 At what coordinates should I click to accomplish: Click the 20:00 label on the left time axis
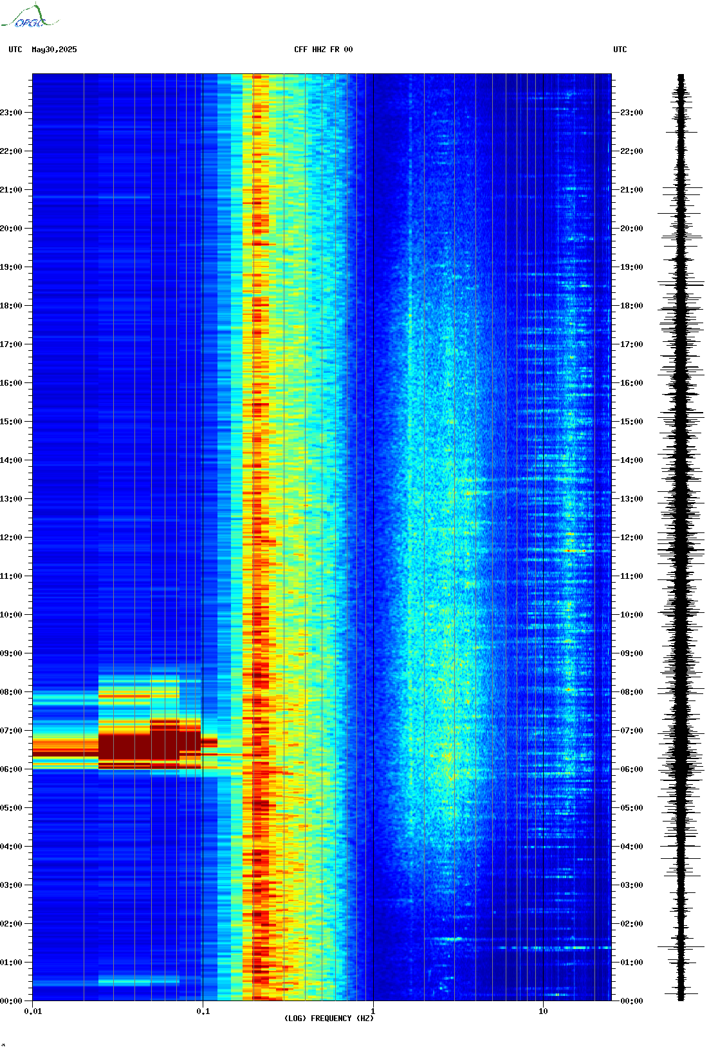click(11, 229)
